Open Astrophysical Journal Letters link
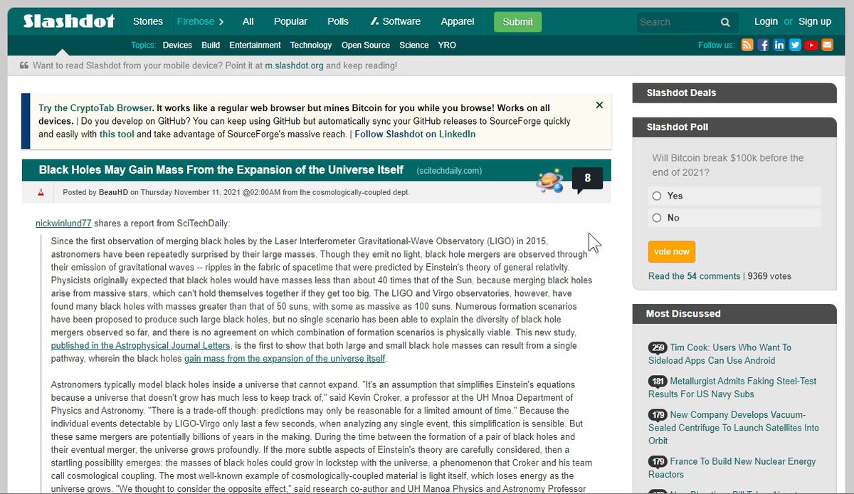 [141, 345]
